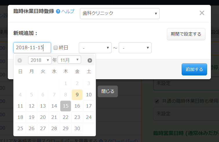Viewport: 219px width, 142px height.
Task: Go to next month in calendar
Action: tap(90, 60)
